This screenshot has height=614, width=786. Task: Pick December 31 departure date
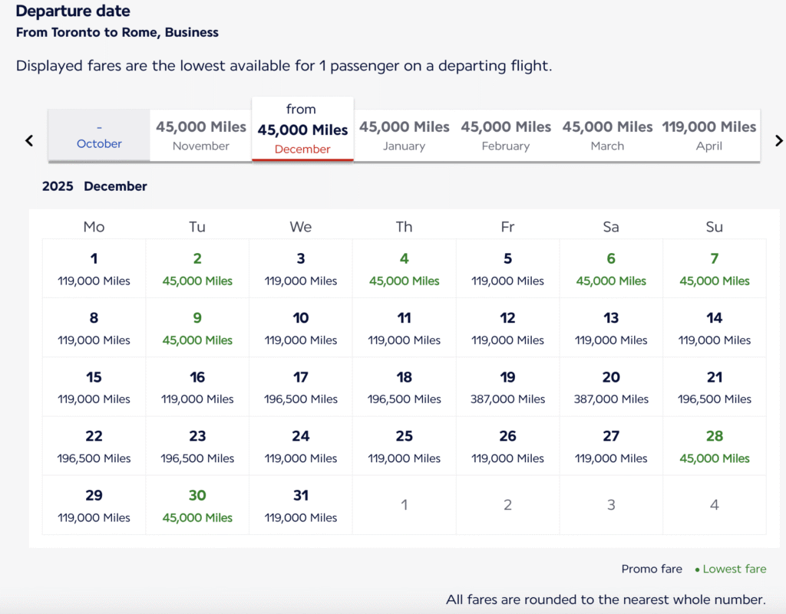(301, 505)
